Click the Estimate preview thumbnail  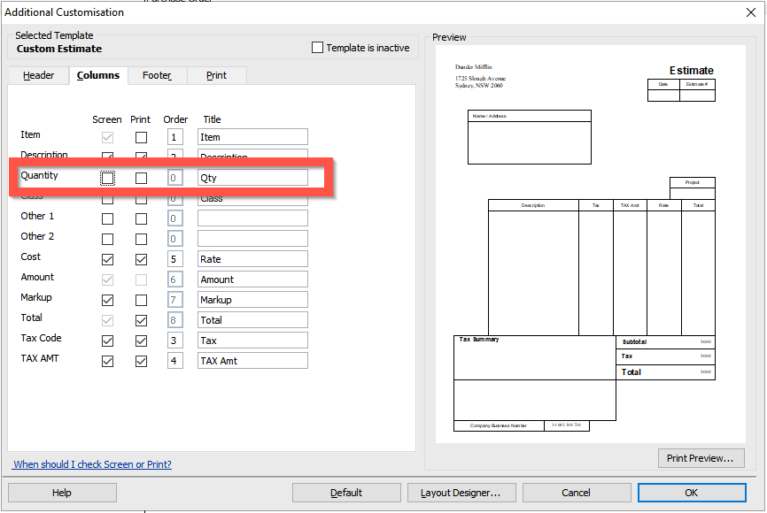click(591, 244)
